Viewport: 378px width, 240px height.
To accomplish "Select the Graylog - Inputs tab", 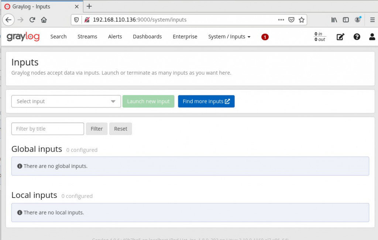I will tap(42, 7).
